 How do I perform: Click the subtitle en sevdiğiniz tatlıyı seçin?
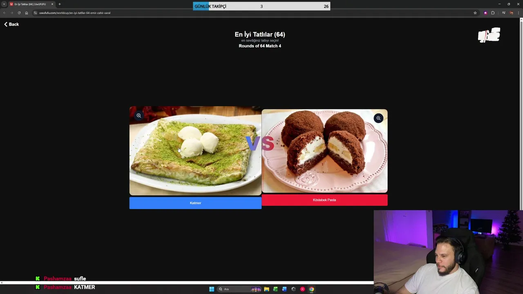pyautogui.click(x=260, y=40)
